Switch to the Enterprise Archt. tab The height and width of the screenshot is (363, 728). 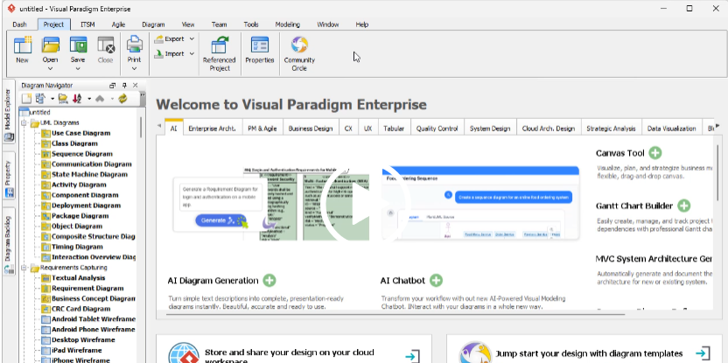click(x=212, y=129)
